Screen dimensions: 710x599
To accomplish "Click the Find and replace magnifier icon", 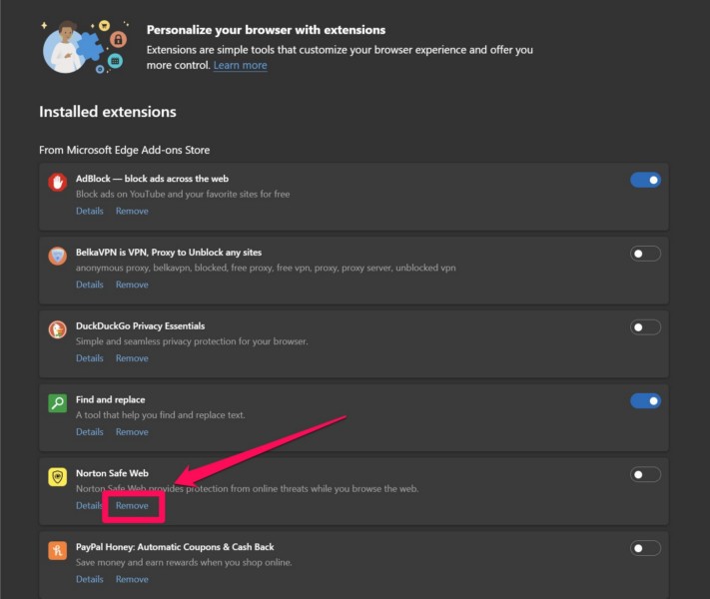I will [58, 403].
